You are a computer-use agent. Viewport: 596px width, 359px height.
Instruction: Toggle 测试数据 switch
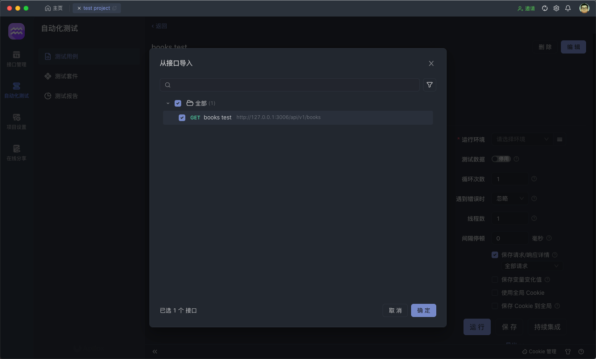(x=501, y=159)
